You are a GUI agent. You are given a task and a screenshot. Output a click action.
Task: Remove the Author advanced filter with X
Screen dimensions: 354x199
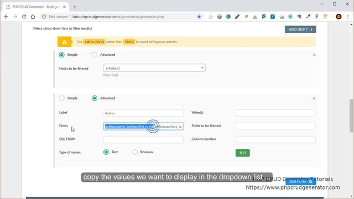[314, 98]
